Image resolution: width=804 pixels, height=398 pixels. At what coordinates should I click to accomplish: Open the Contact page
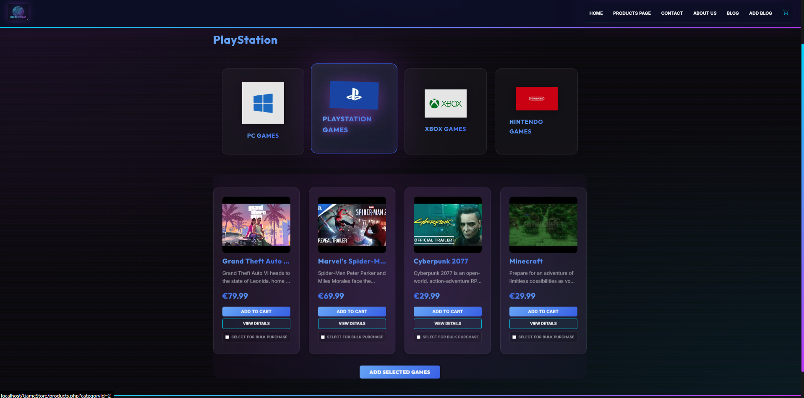(x=672, y=13)
